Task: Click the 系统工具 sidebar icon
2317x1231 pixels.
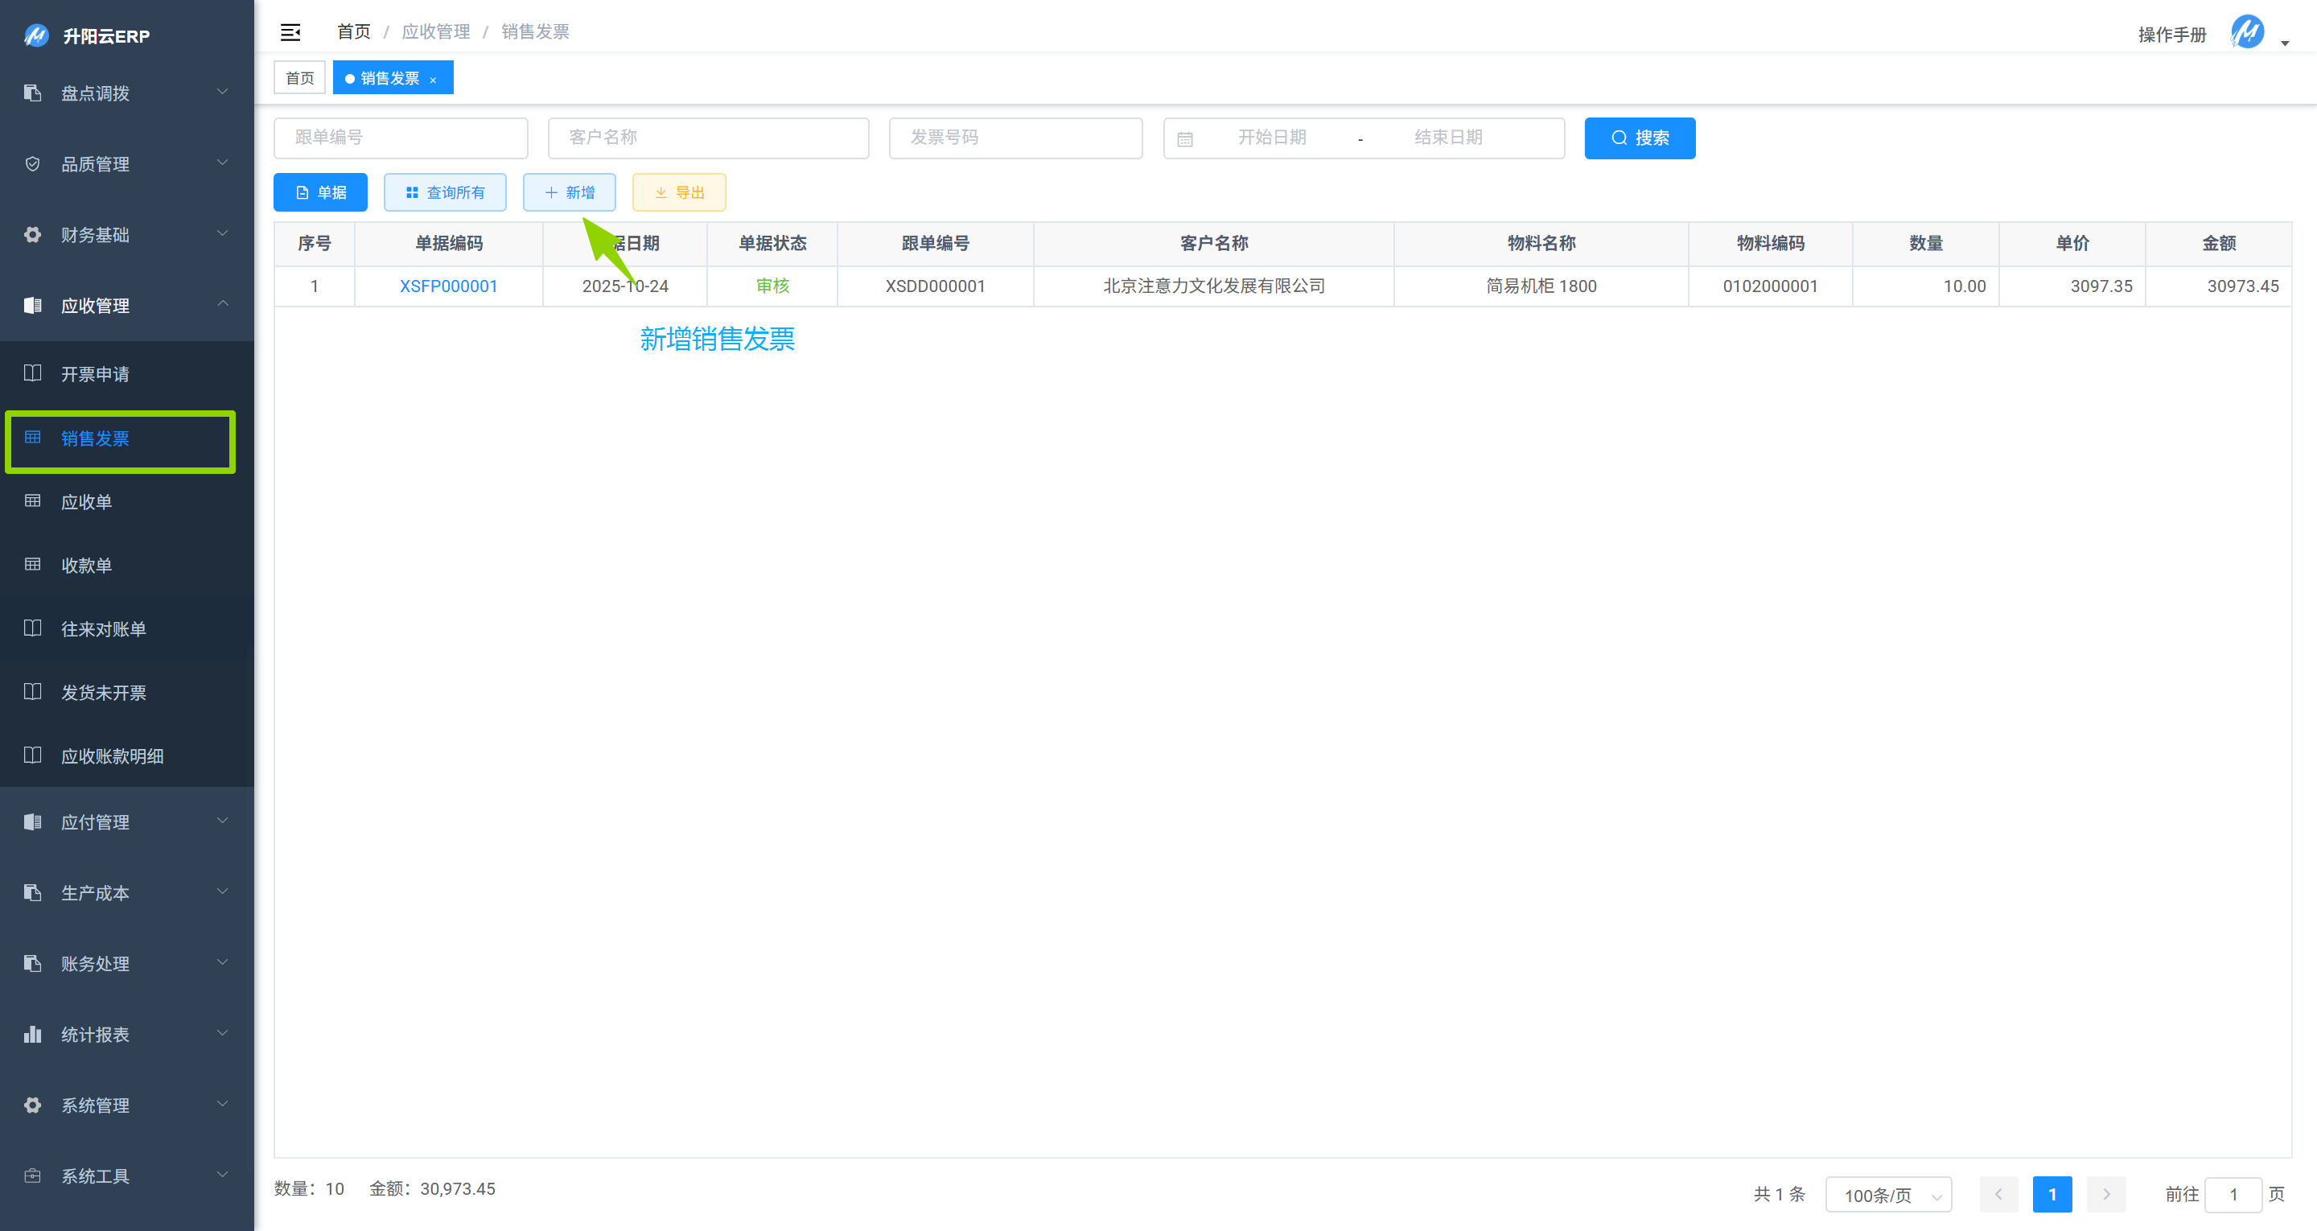Action: 32,1175
